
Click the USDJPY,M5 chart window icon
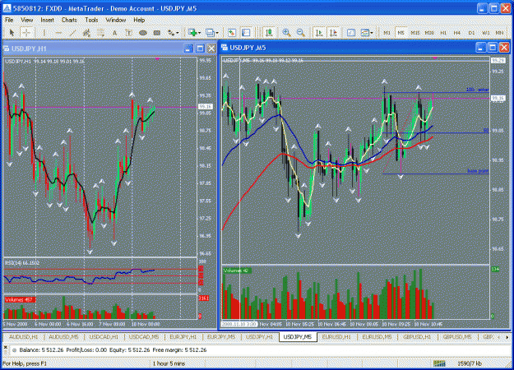click(225, 48)
